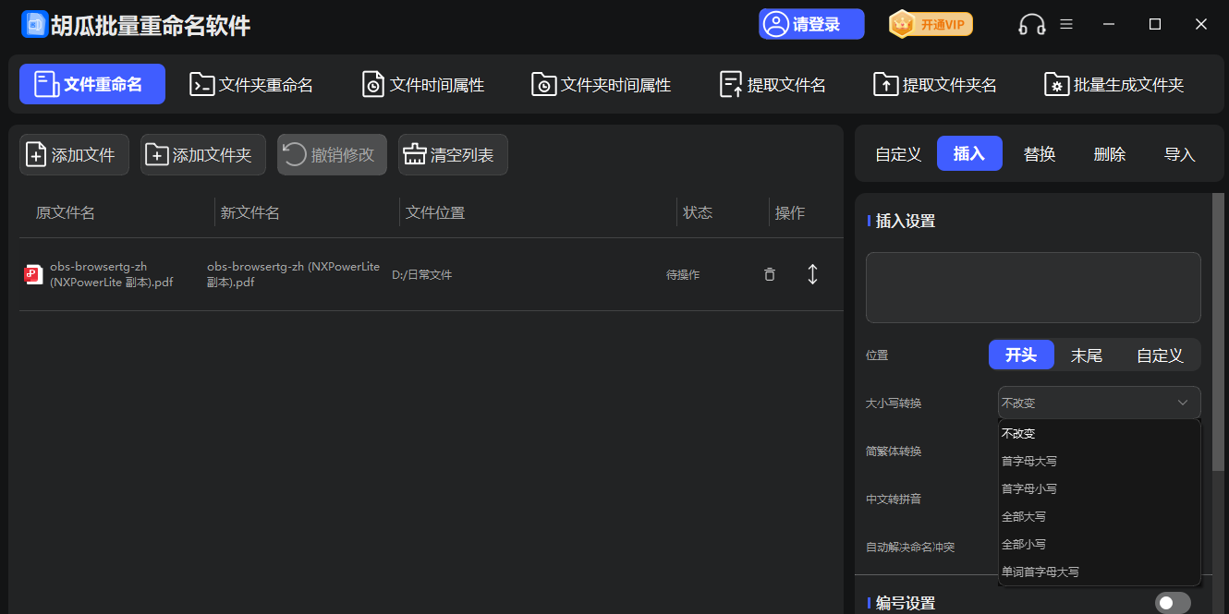Open the 替换 panel tab
The width and height of the screenshot is (1229, 614).
click(1040, 153)
